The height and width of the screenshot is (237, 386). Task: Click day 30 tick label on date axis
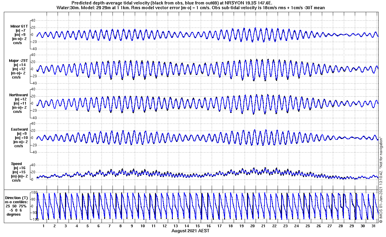(363, 226)
